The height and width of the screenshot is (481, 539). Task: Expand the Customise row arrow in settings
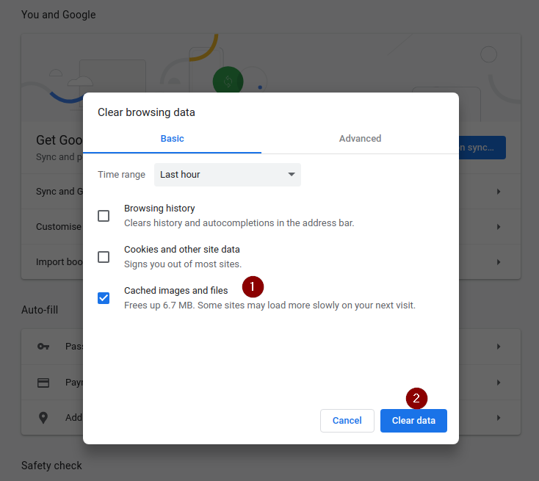tap(499, 227)
